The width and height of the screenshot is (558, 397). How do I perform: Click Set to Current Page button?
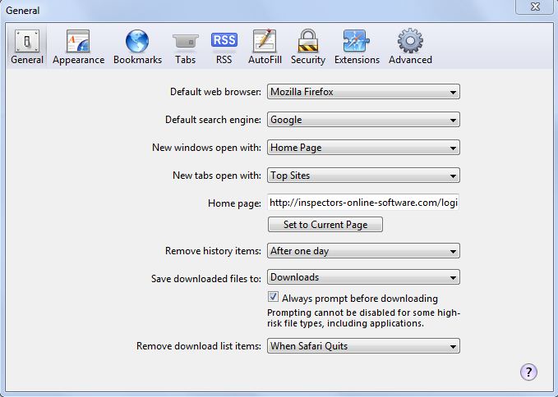[325, 225]
